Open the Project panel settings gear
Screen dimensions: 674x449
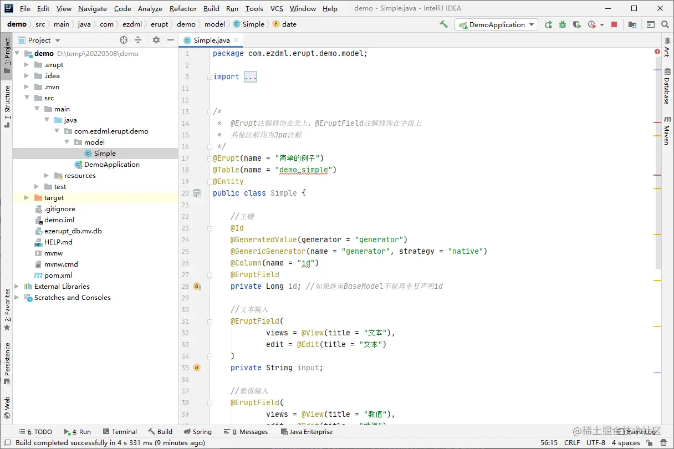[156, 40]
